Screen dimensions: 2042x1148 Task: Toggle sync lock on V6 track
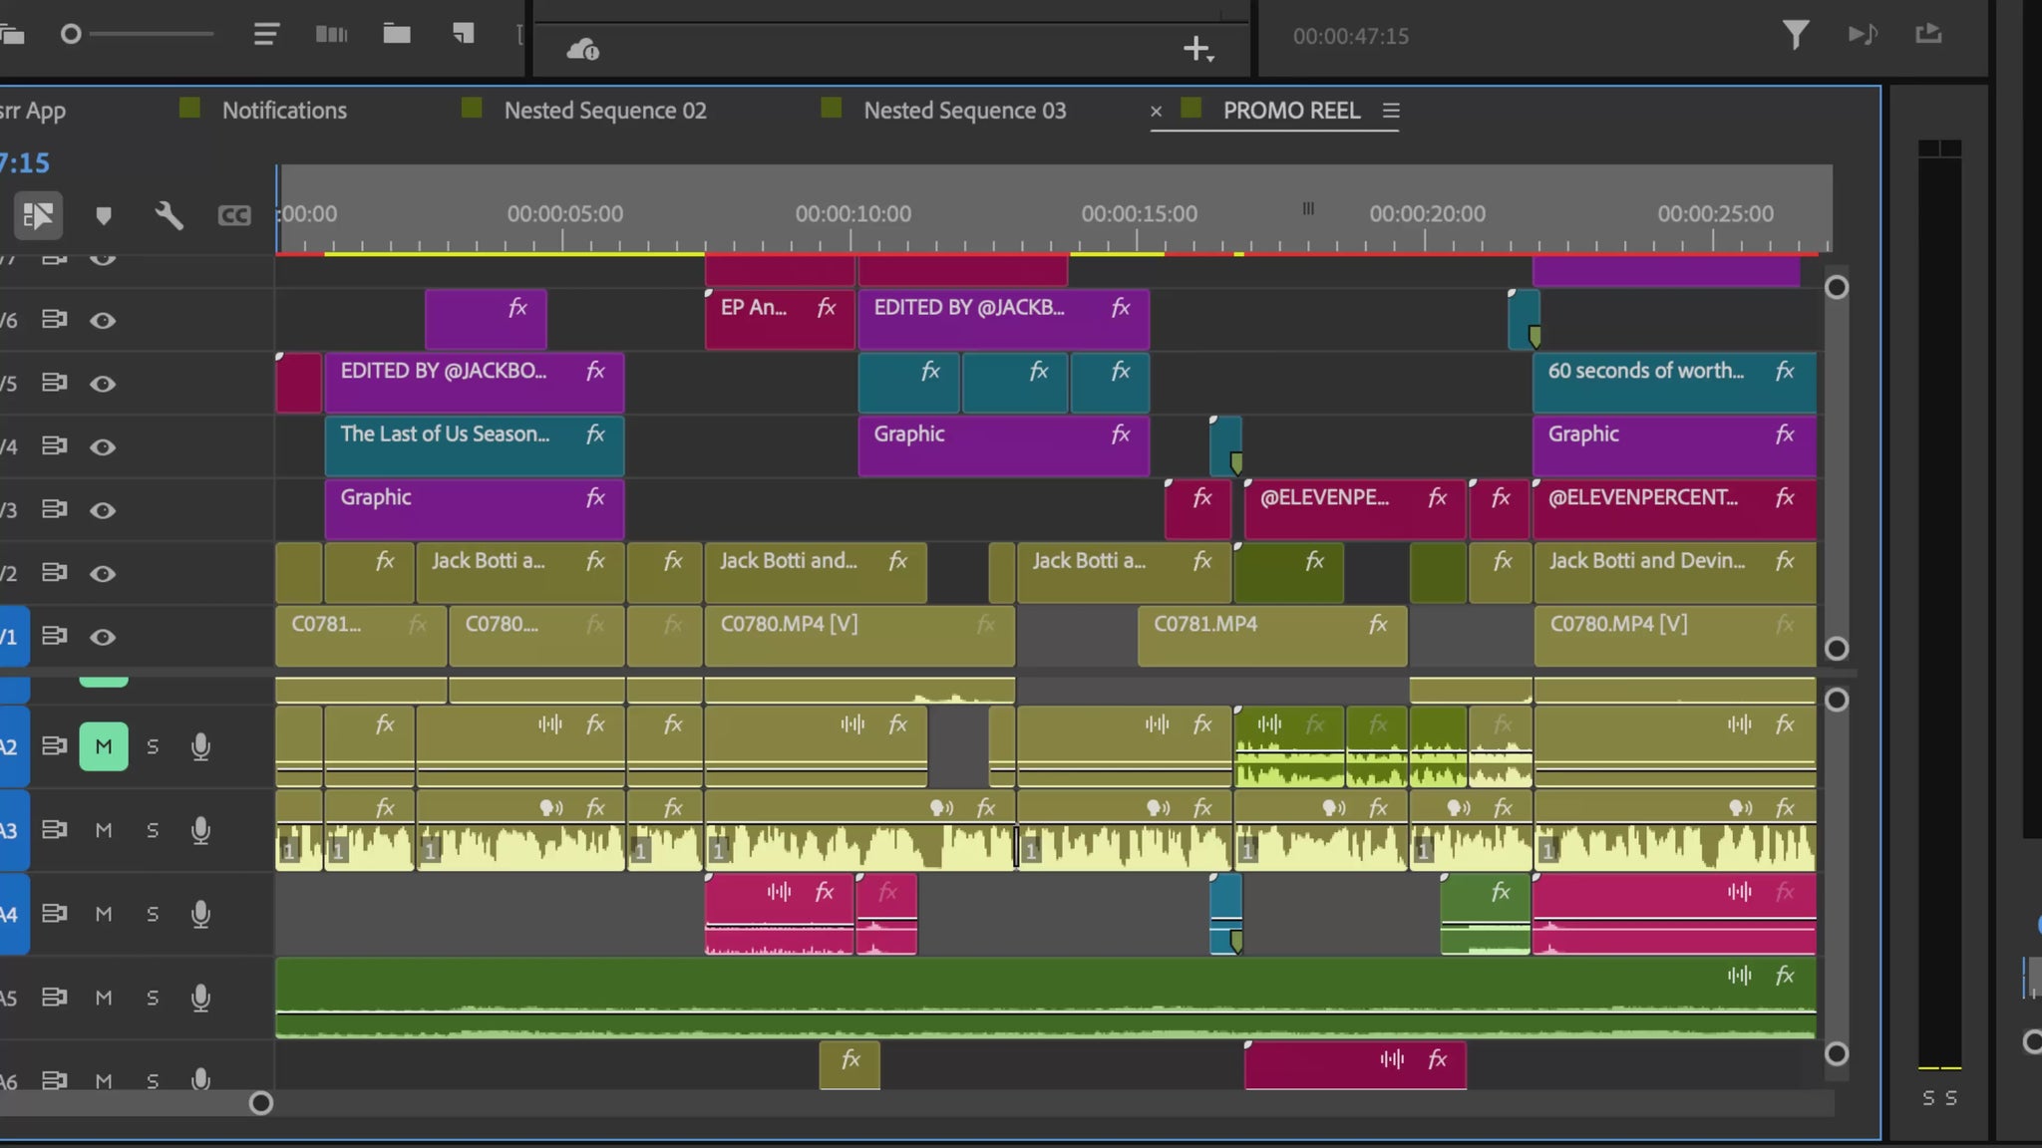[55, 320]
